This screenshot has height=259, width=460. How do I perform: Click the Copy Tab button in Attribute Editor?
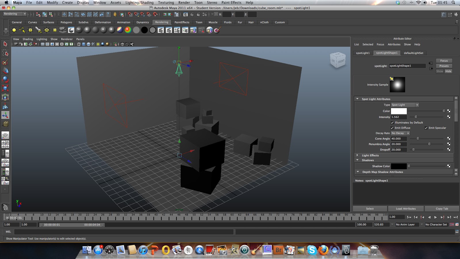442,208
